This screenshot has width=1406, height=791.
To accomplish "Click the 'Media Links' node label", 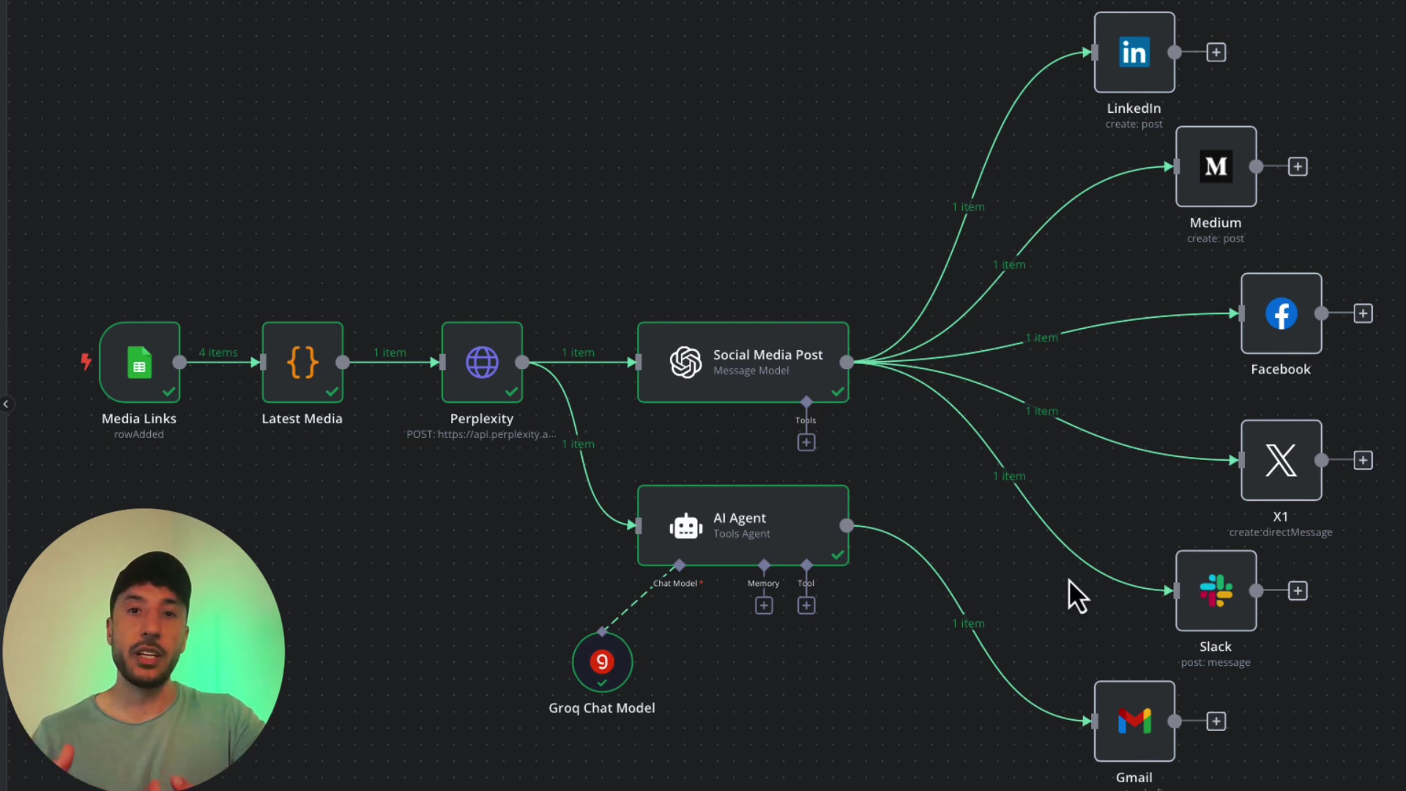I will 139,419.
